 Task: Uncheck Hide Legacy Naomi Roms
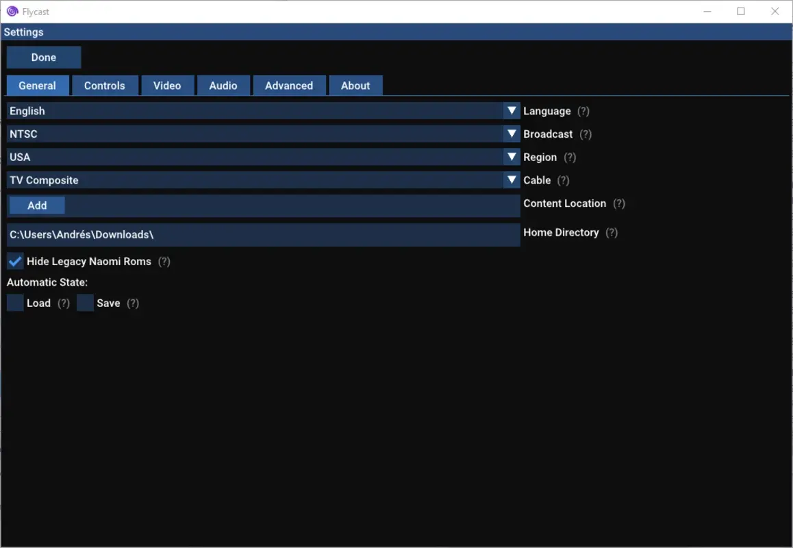[14, 261]
